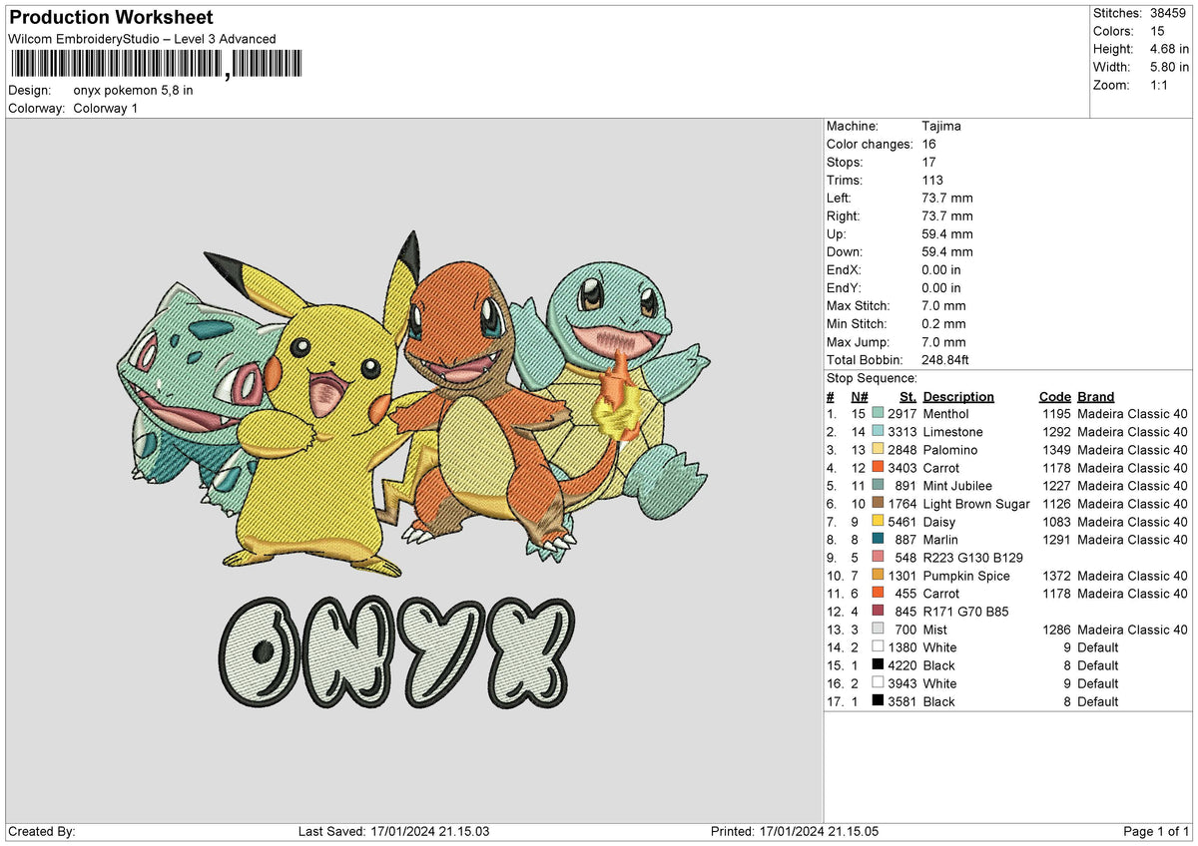
Task: Click the Created By label in the footer
Action: 42,831
